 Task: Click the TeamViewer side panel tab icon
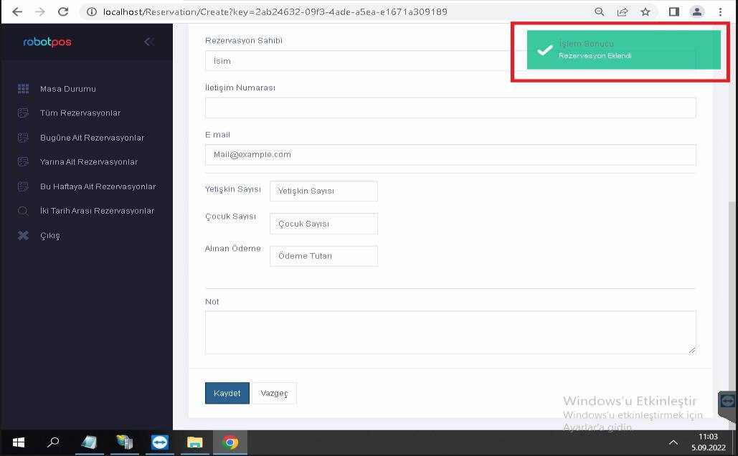728,402
